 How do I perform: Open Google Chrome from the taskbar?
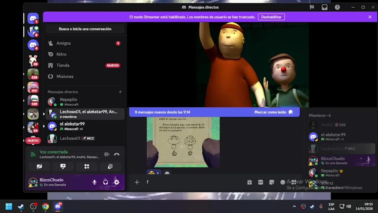(46, 206)
